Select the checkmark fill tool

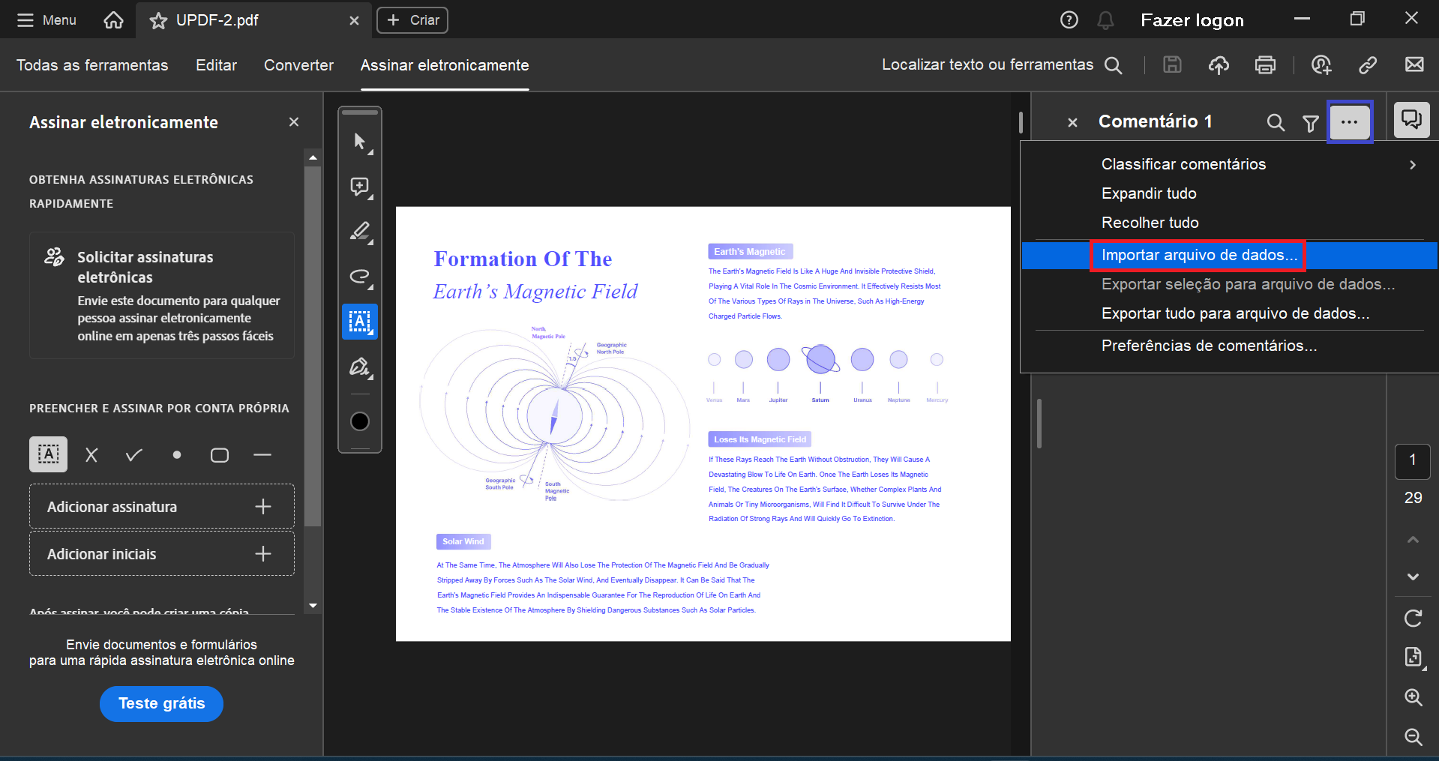[134, 455]
